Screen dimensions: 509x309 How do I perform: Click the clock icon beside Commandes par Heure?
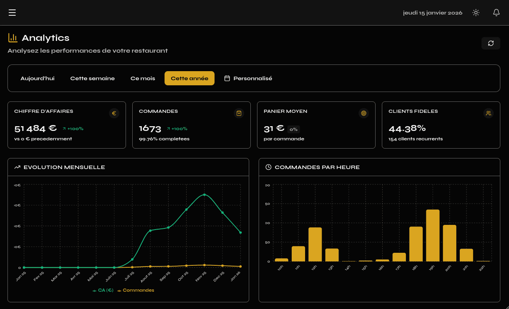coord(268,167)
